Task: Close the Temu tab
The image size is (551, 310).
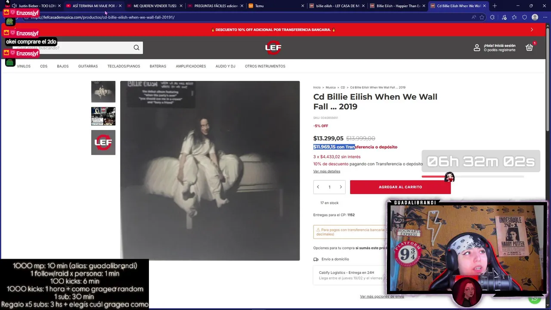Action: [x=303, y=6]
